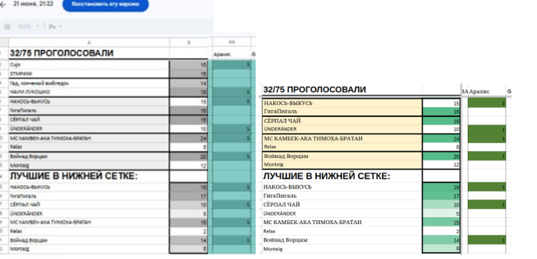
Task: Select the 21 июня, 21:22 version label
Action: click(x=33, y=4)
